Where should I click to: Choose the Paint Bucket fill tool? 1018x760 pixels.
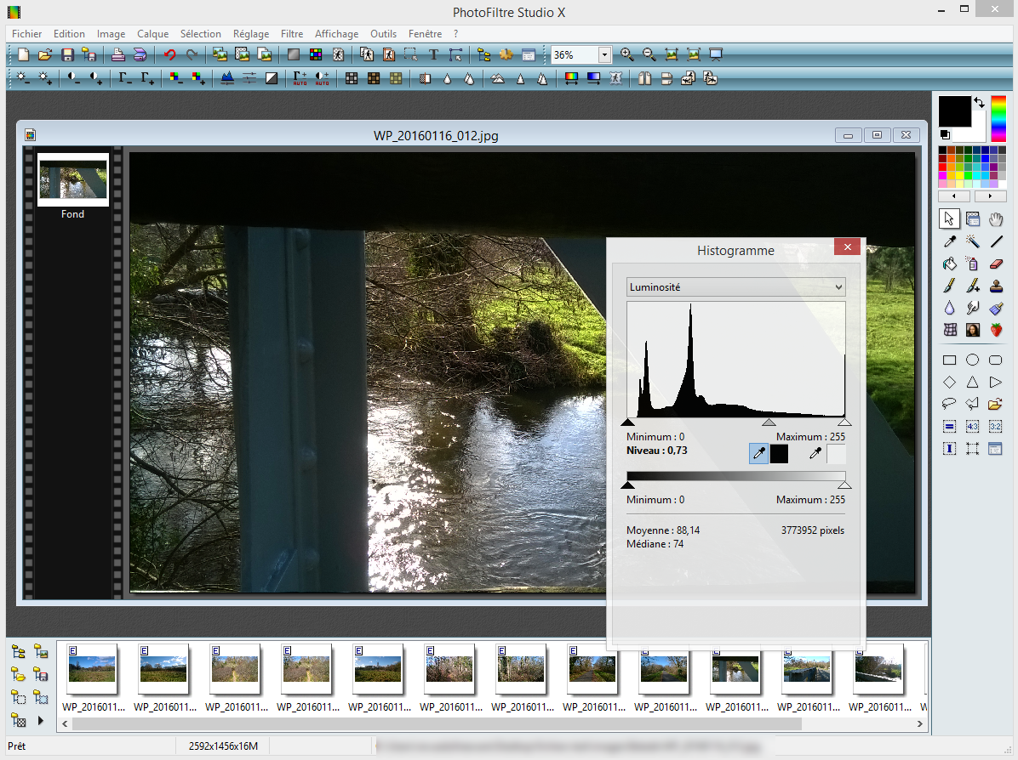950,264
